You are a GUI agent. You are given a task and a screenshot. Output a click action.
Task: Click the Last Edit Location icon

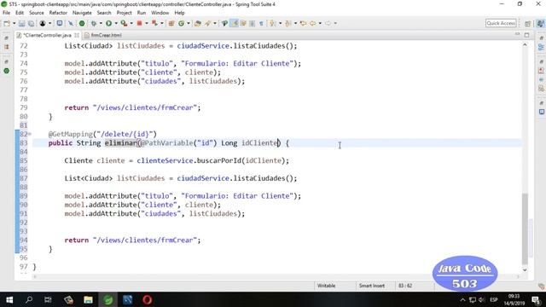click(x=304, y=23)
